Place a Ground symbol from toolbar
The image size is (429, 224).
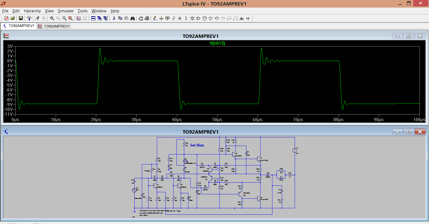tap(161, 18)
